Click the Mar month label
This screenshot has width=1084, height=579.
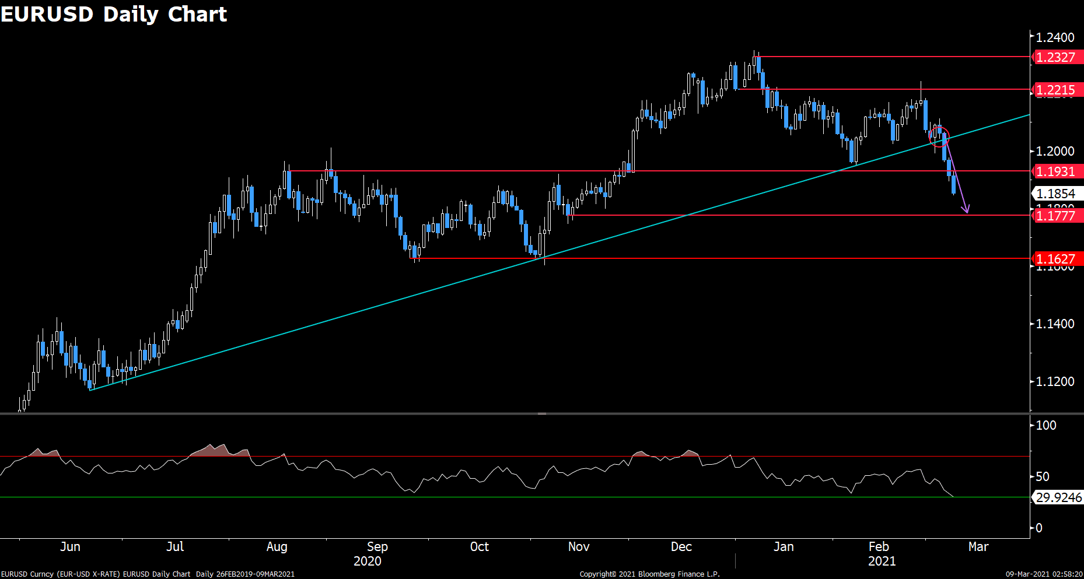(x=978, y=546)
